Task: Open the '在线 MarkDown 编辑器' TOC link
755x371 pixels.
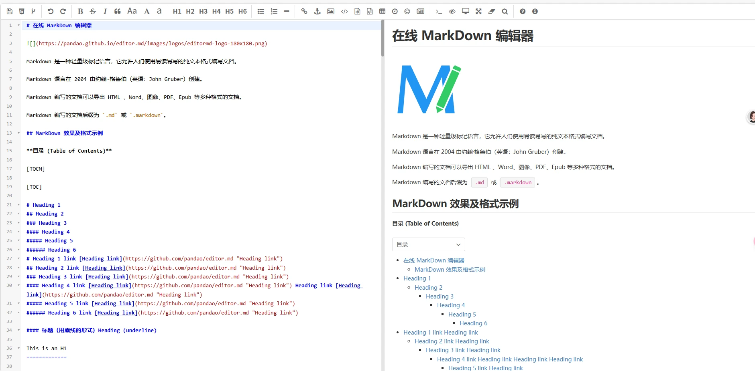Action: click(x=434, y=260)
